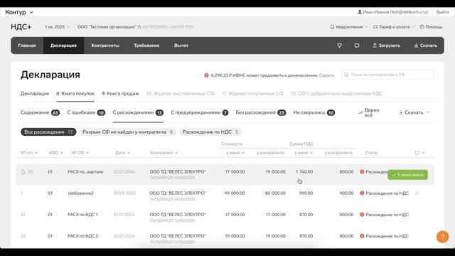Open Требование in navigation bar
This screenshot has height=256, width=455.
point(146,46)
